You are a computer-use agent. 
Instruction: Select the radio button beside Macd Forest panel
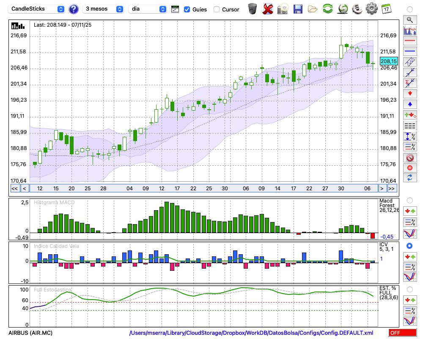(409, 200)
